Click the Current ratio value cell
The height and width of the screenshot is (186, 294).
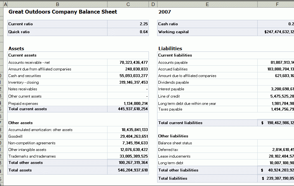[x=128, y=24]
